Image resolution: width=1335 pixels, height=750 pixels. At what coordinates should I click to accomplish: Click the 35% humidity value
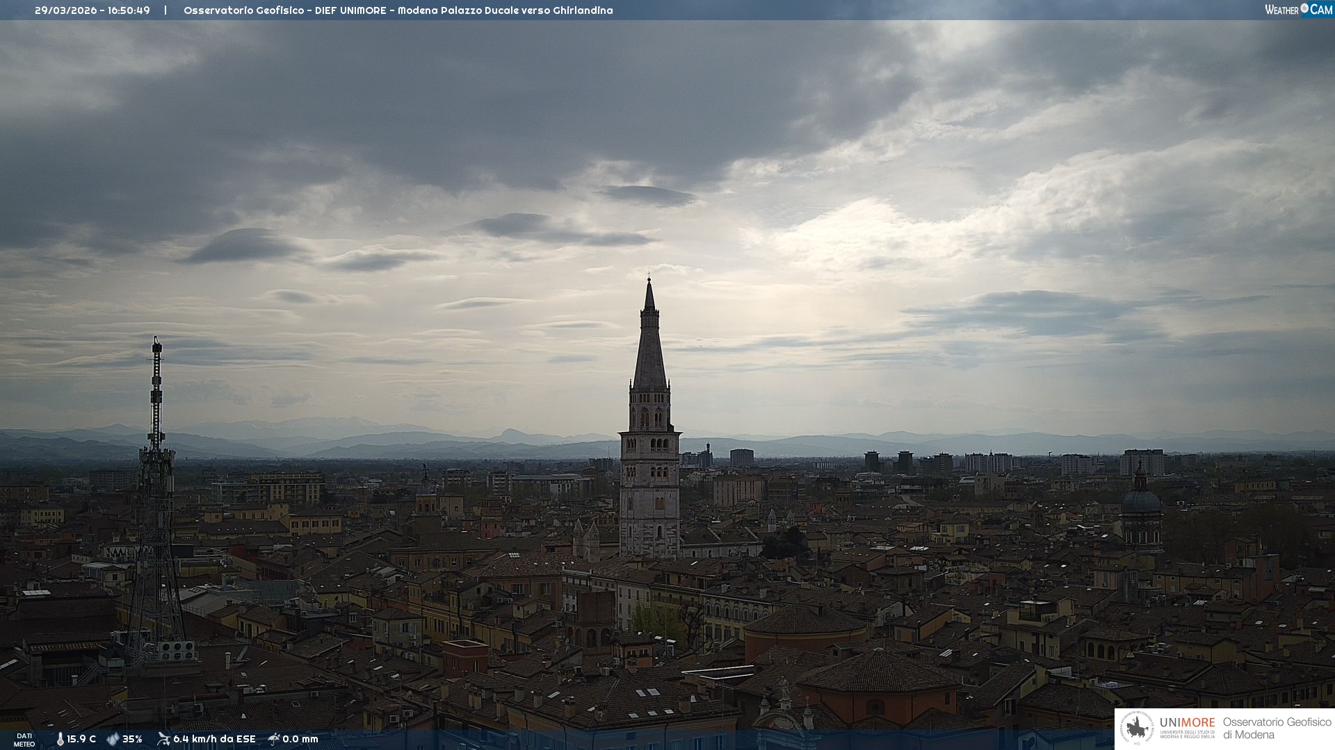[132, 739]
